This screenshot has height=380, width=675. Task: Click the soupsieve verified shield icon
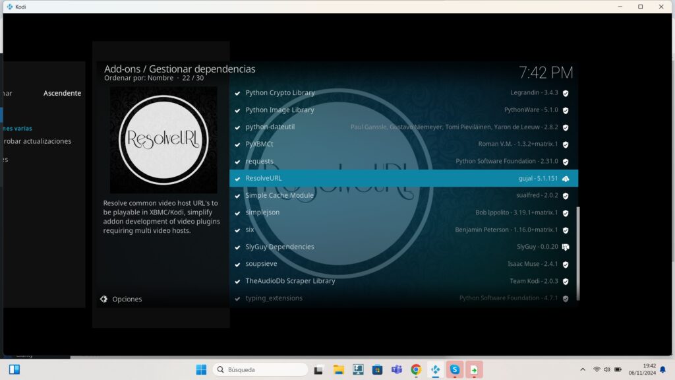click(566, 264)
